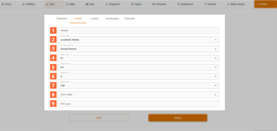Screen dimensions: 277x131
Task: Switch to the Location tab
Action: (95, 19)
